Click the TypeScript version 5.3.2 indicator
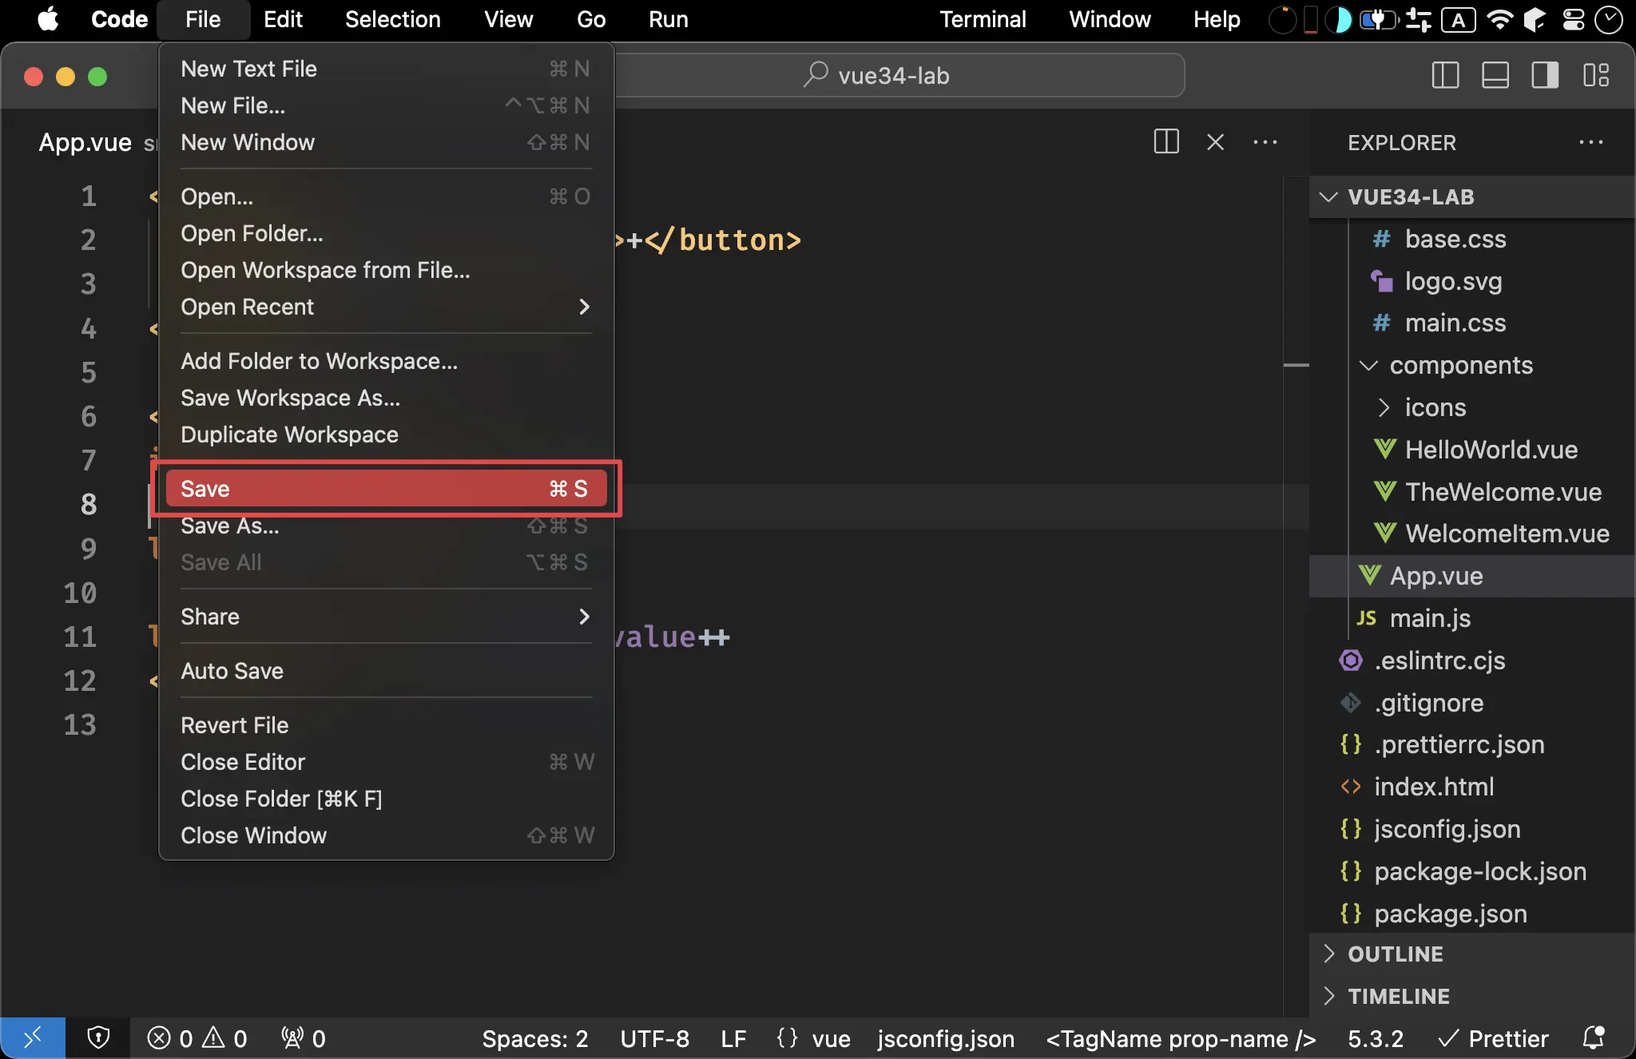Image resolution: width=1636 pixels, height=1059 pixels. (1376, 1038)
